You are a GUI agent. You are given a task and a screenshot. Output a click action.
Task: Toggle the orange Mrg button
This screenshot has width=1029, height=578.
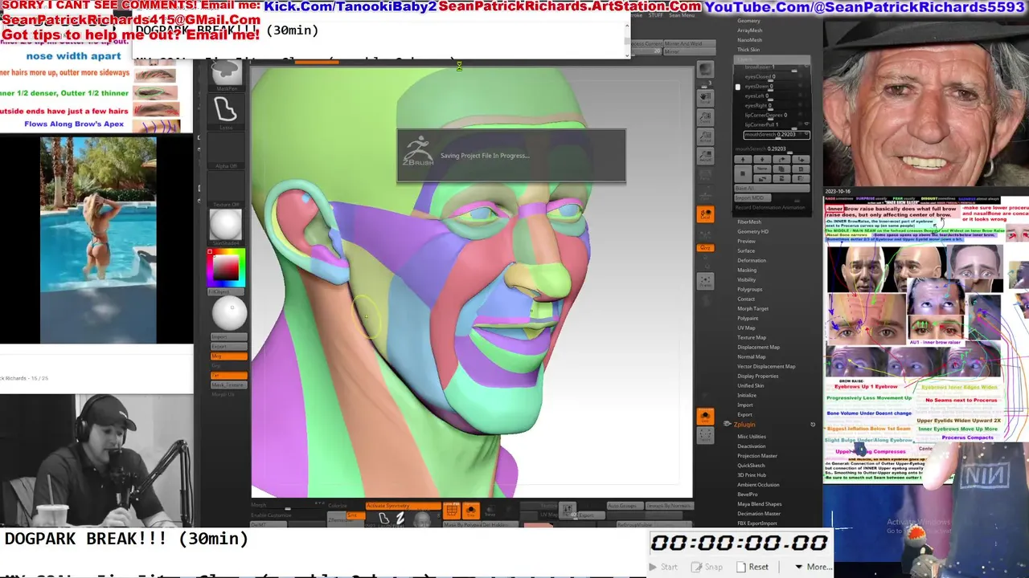[x=228, y=356]
